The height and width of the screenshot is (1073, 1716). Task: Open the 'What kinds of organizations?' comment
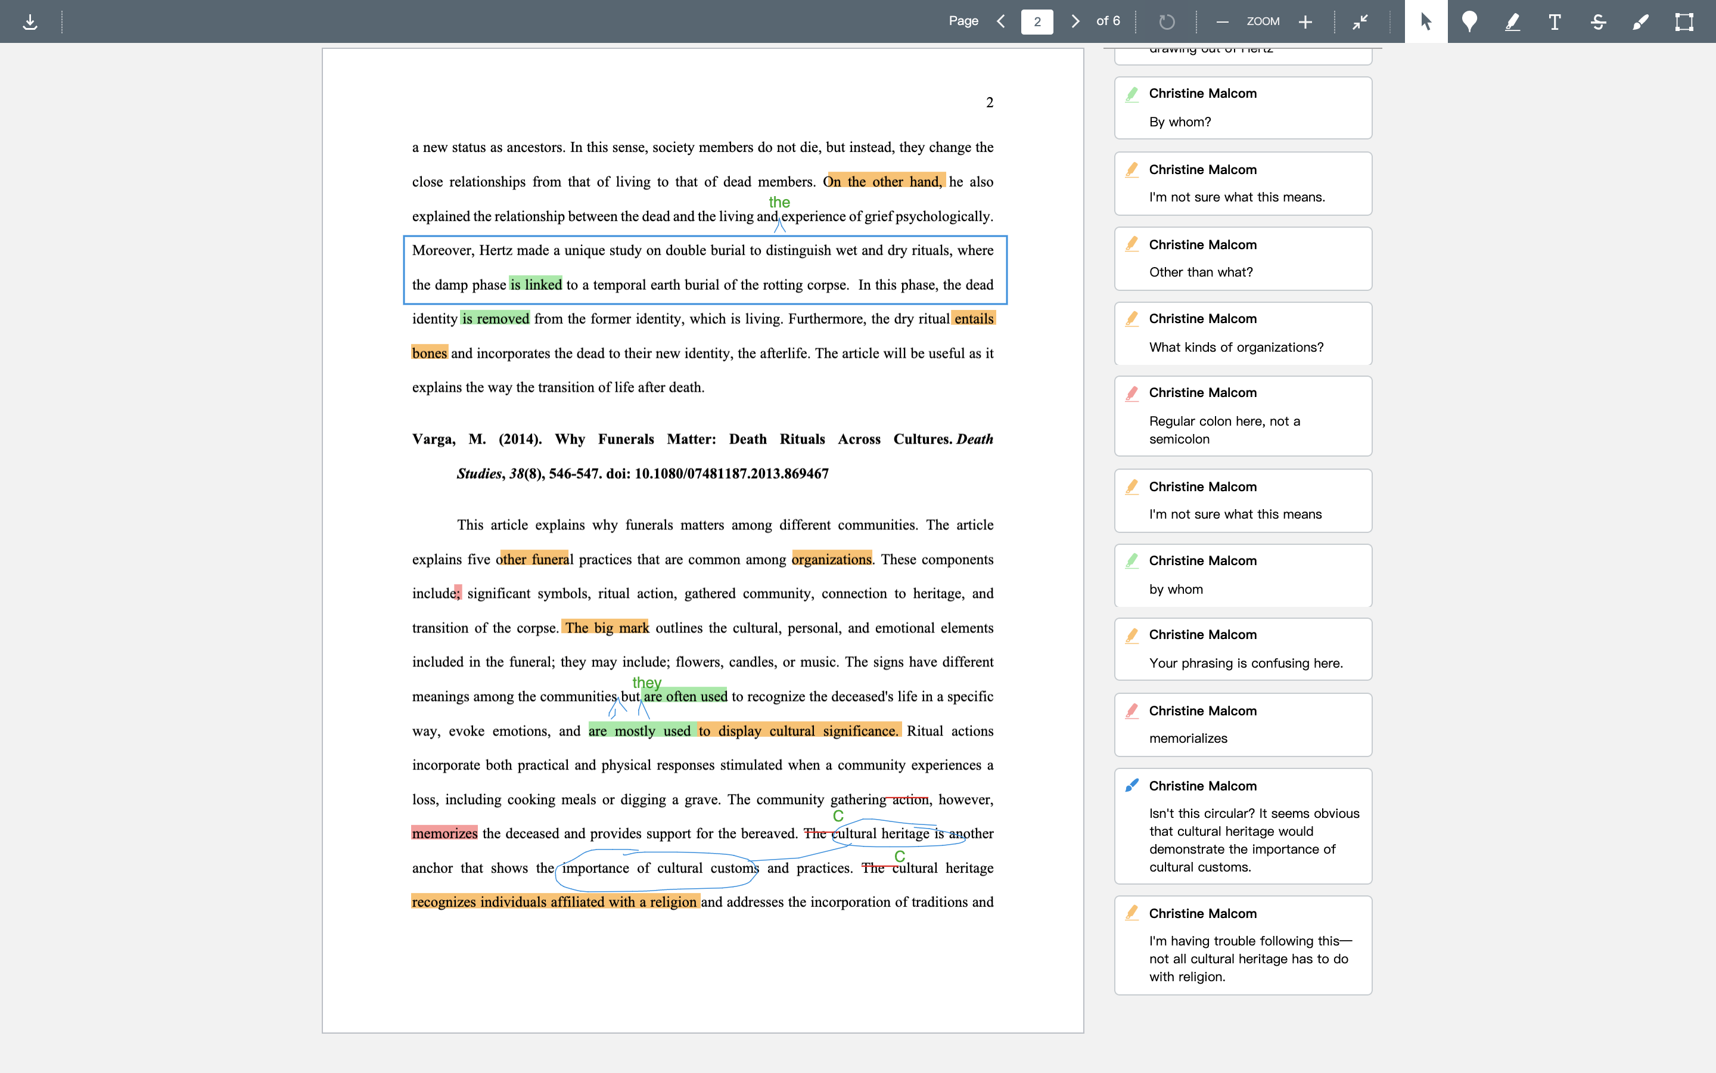click(1243, 334)
